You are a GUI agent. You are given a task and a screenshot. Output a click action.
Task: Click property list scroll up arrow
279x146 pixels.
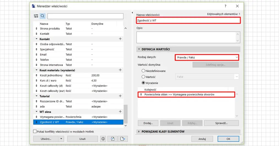tap(126, 28)
